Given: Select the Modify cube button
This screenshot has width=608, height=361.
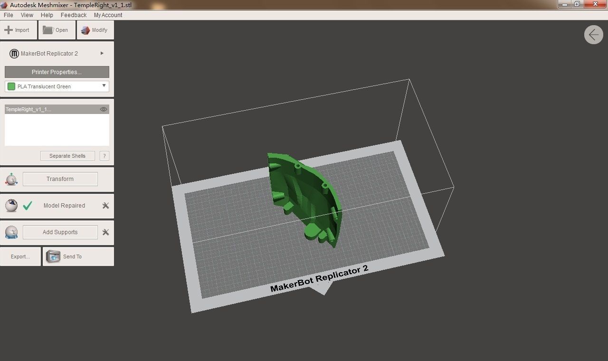Looking at the screenshot, I should click(95, 30).
